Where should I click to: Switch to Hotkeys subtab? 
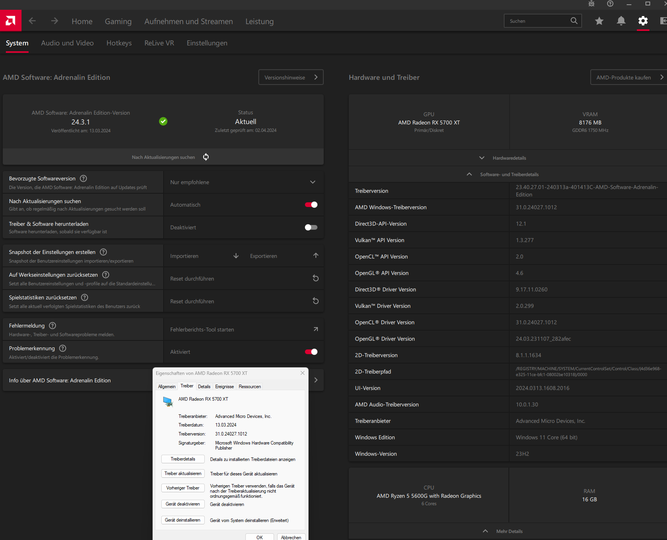[119, 43]
